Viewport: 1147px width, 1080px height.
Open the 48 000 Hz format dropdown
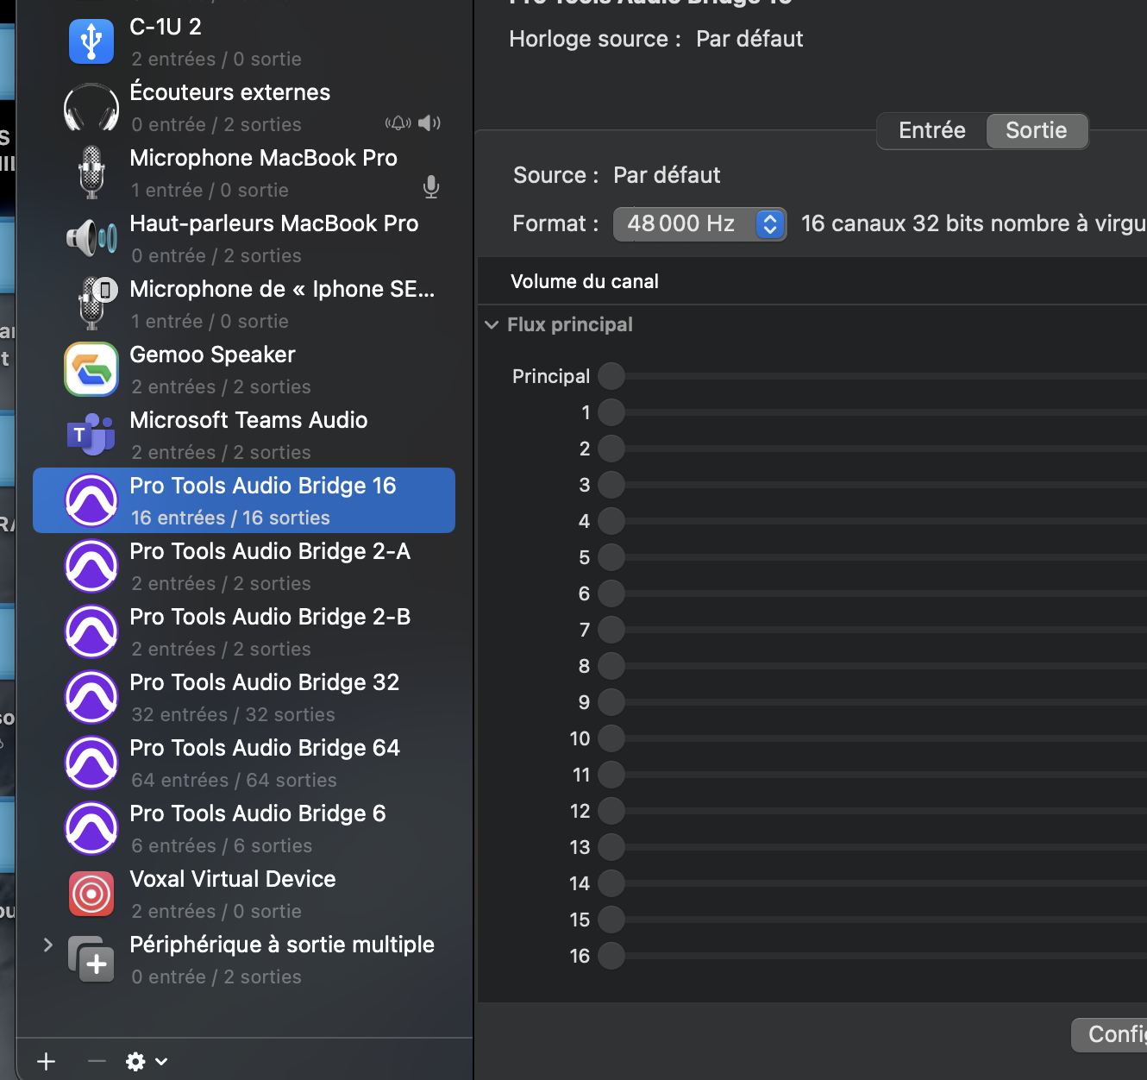point(699,224)
